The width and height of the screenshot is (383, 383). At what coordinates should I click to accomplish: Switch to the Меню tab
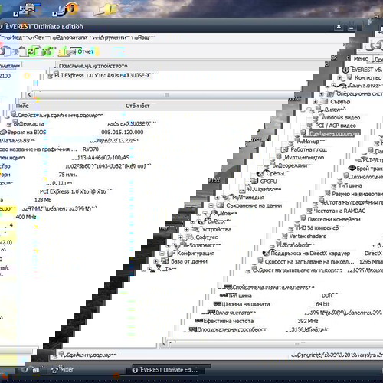point(361,59)
